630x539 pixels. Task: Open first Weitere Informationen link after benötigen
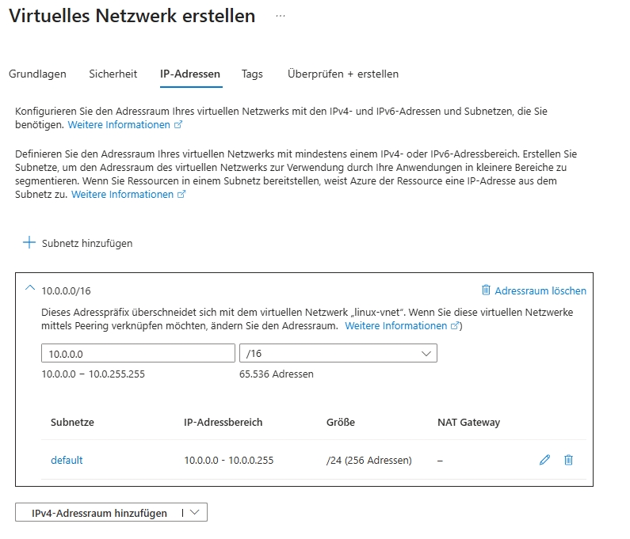[x=119, y=125]
